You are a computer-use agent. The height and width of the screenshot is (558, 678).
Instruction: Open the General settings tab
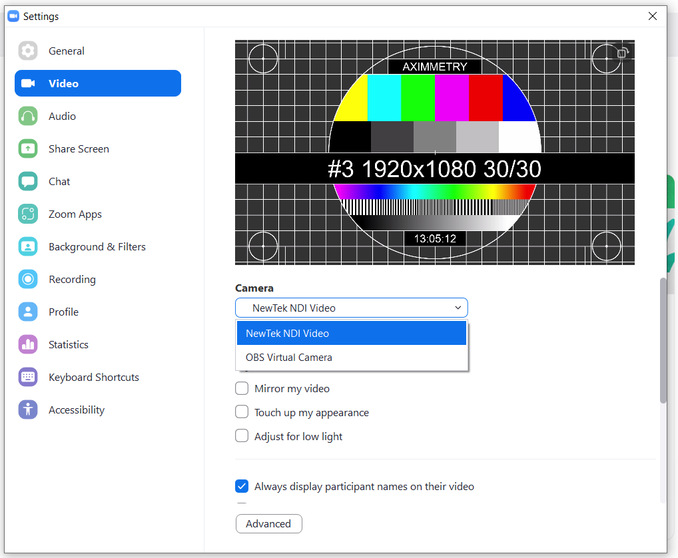[x=98, y=51]
